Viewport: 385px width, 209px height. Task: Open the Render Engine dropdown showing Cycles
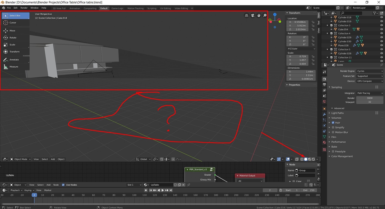tap(370, 71)
